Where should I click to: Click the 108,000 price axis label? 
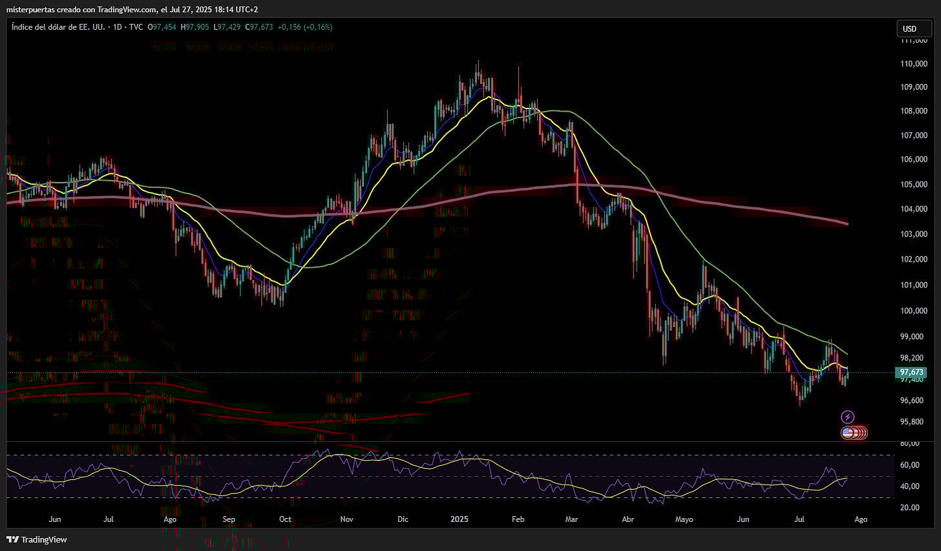point(915,111)
